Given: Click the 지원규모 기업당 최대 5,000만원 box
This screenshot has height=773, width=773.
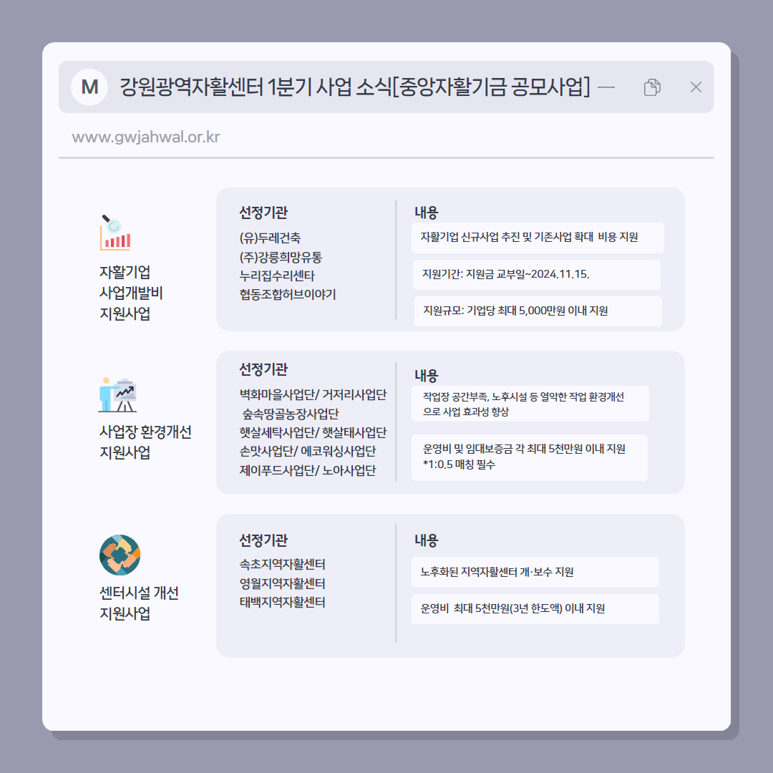Looking at the screenshot, I should [538, 311].
